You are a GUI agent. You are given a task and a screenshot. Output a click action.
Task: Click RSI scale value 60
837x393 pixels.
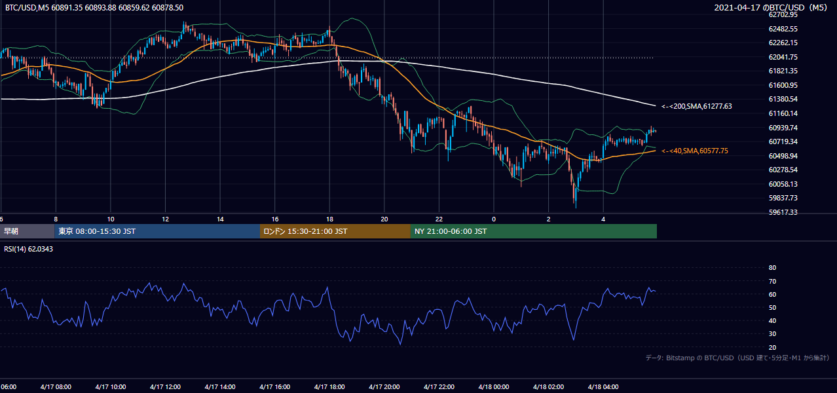coord(772,294)
